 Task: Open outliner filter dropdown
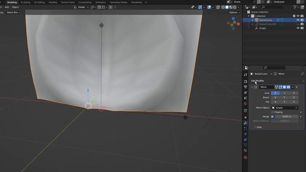[x=295, y=7]
